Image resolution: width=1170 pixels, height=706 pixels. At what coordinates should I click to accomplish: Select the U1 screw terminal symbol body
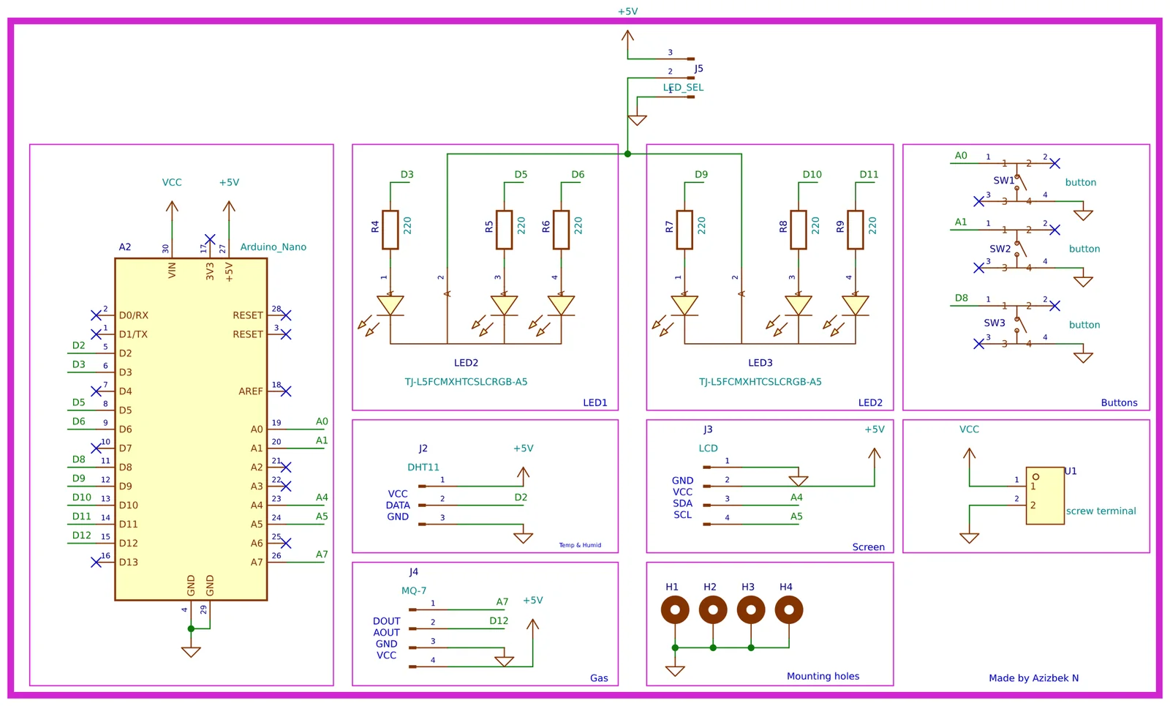tap(1045, 495)
